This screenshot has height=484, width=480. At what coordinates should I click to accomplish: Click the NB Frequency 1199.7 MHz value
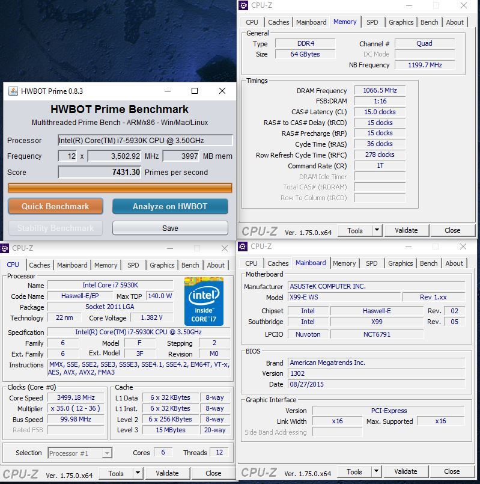click(x=425, y=65)
